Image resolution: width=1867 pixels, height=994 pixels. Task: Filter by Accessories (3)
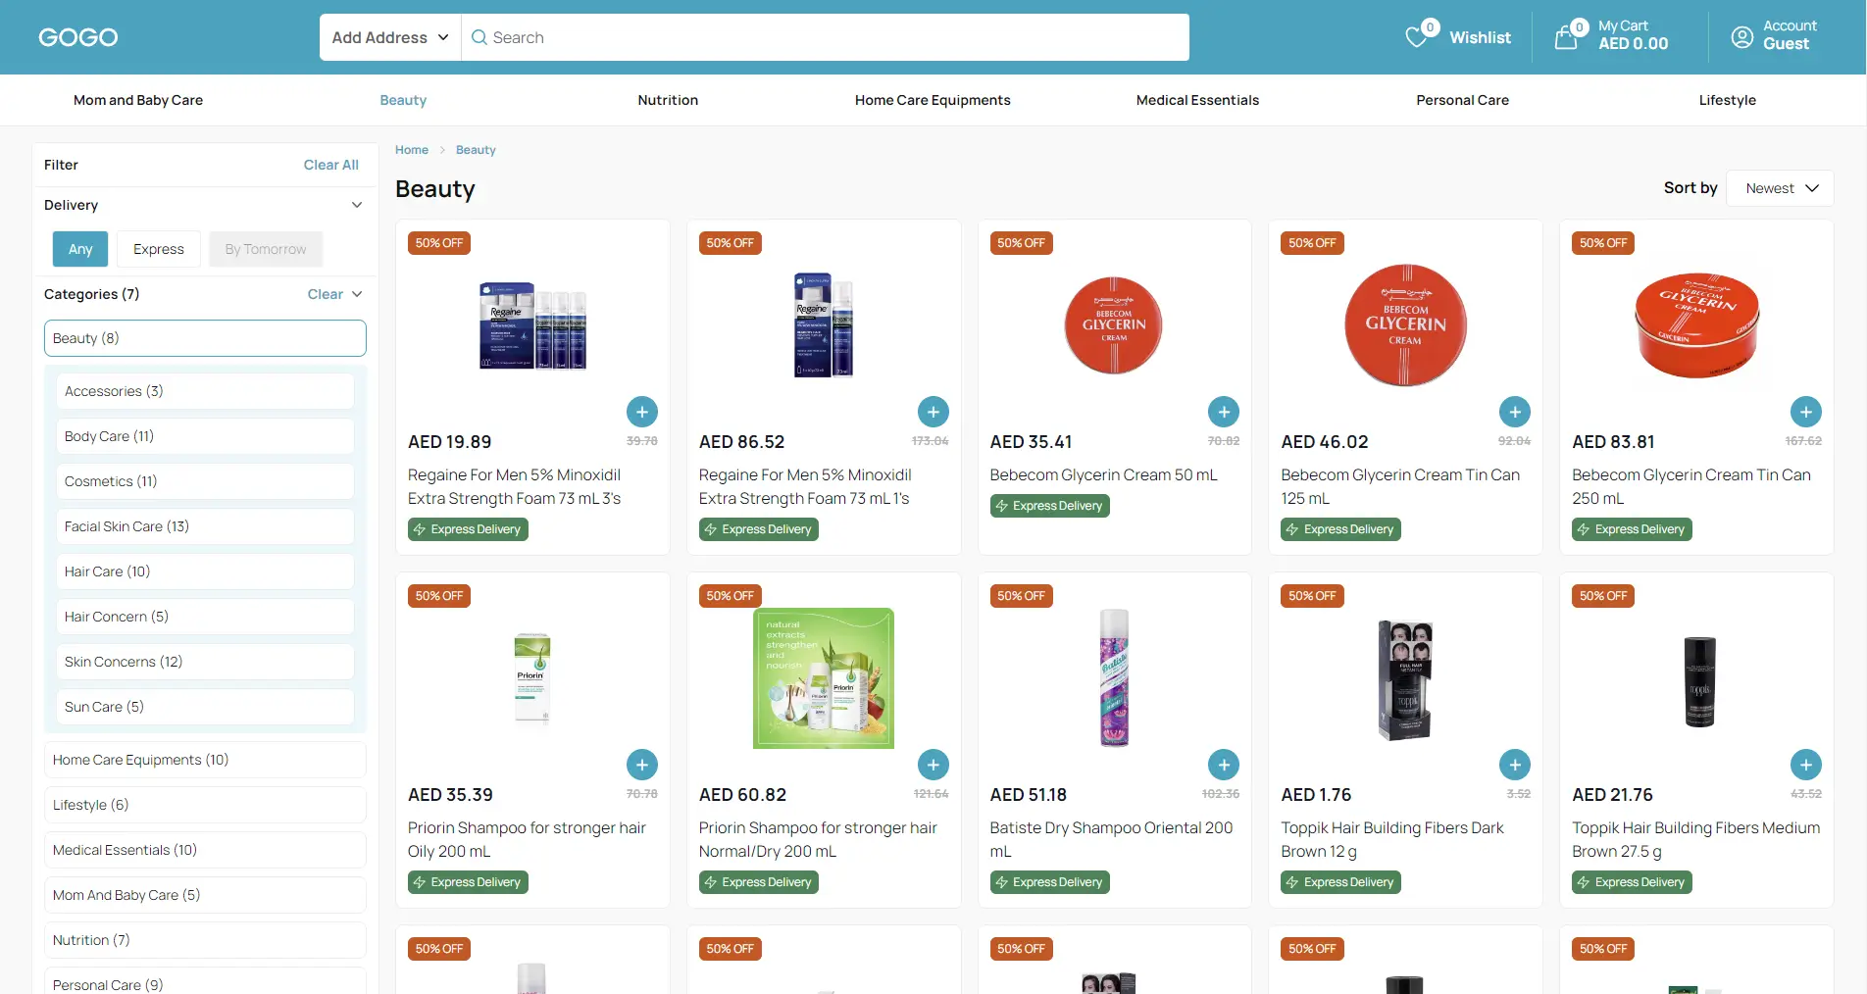(205, 391)
